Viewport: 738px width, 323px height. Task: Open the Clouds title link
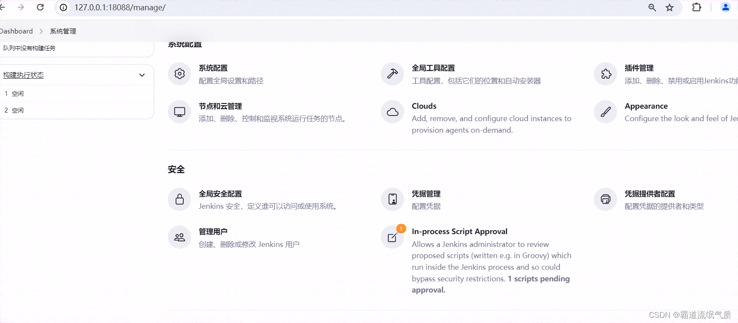424,106
